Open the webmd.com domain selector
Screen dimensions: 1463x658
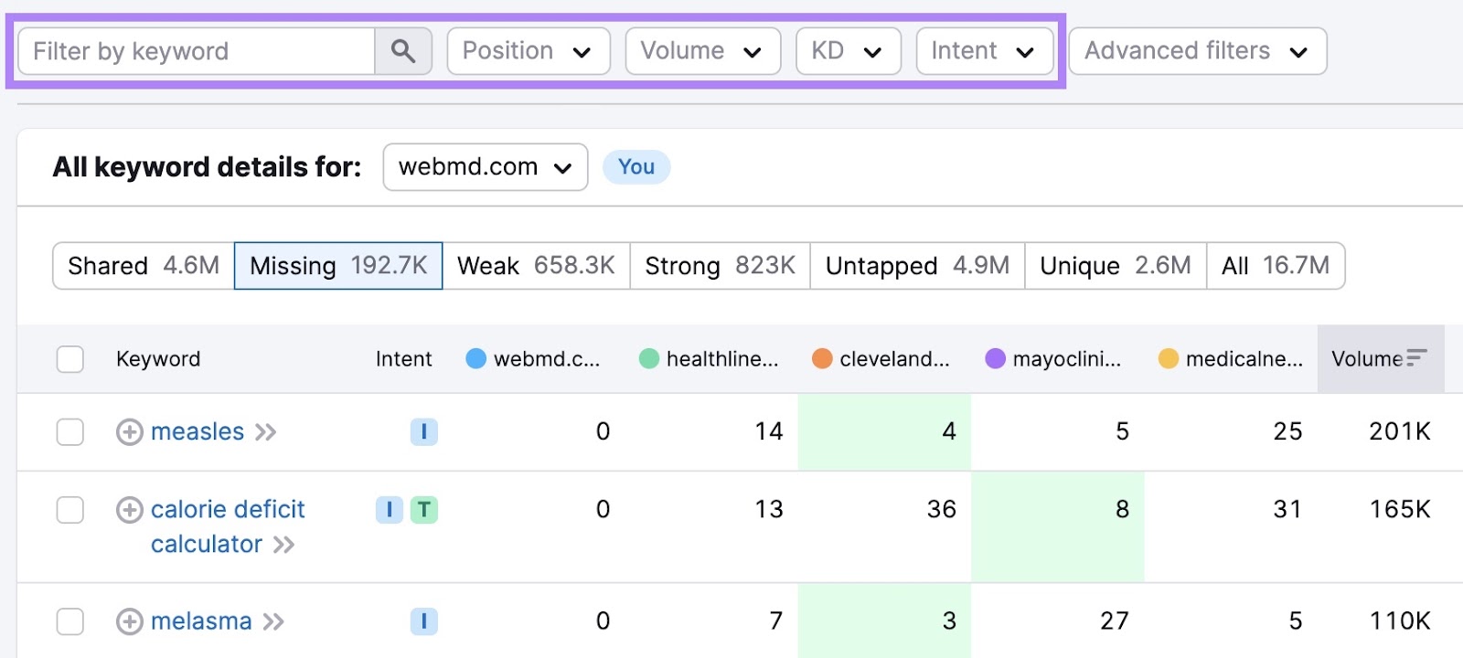click(x=485, y=167)
